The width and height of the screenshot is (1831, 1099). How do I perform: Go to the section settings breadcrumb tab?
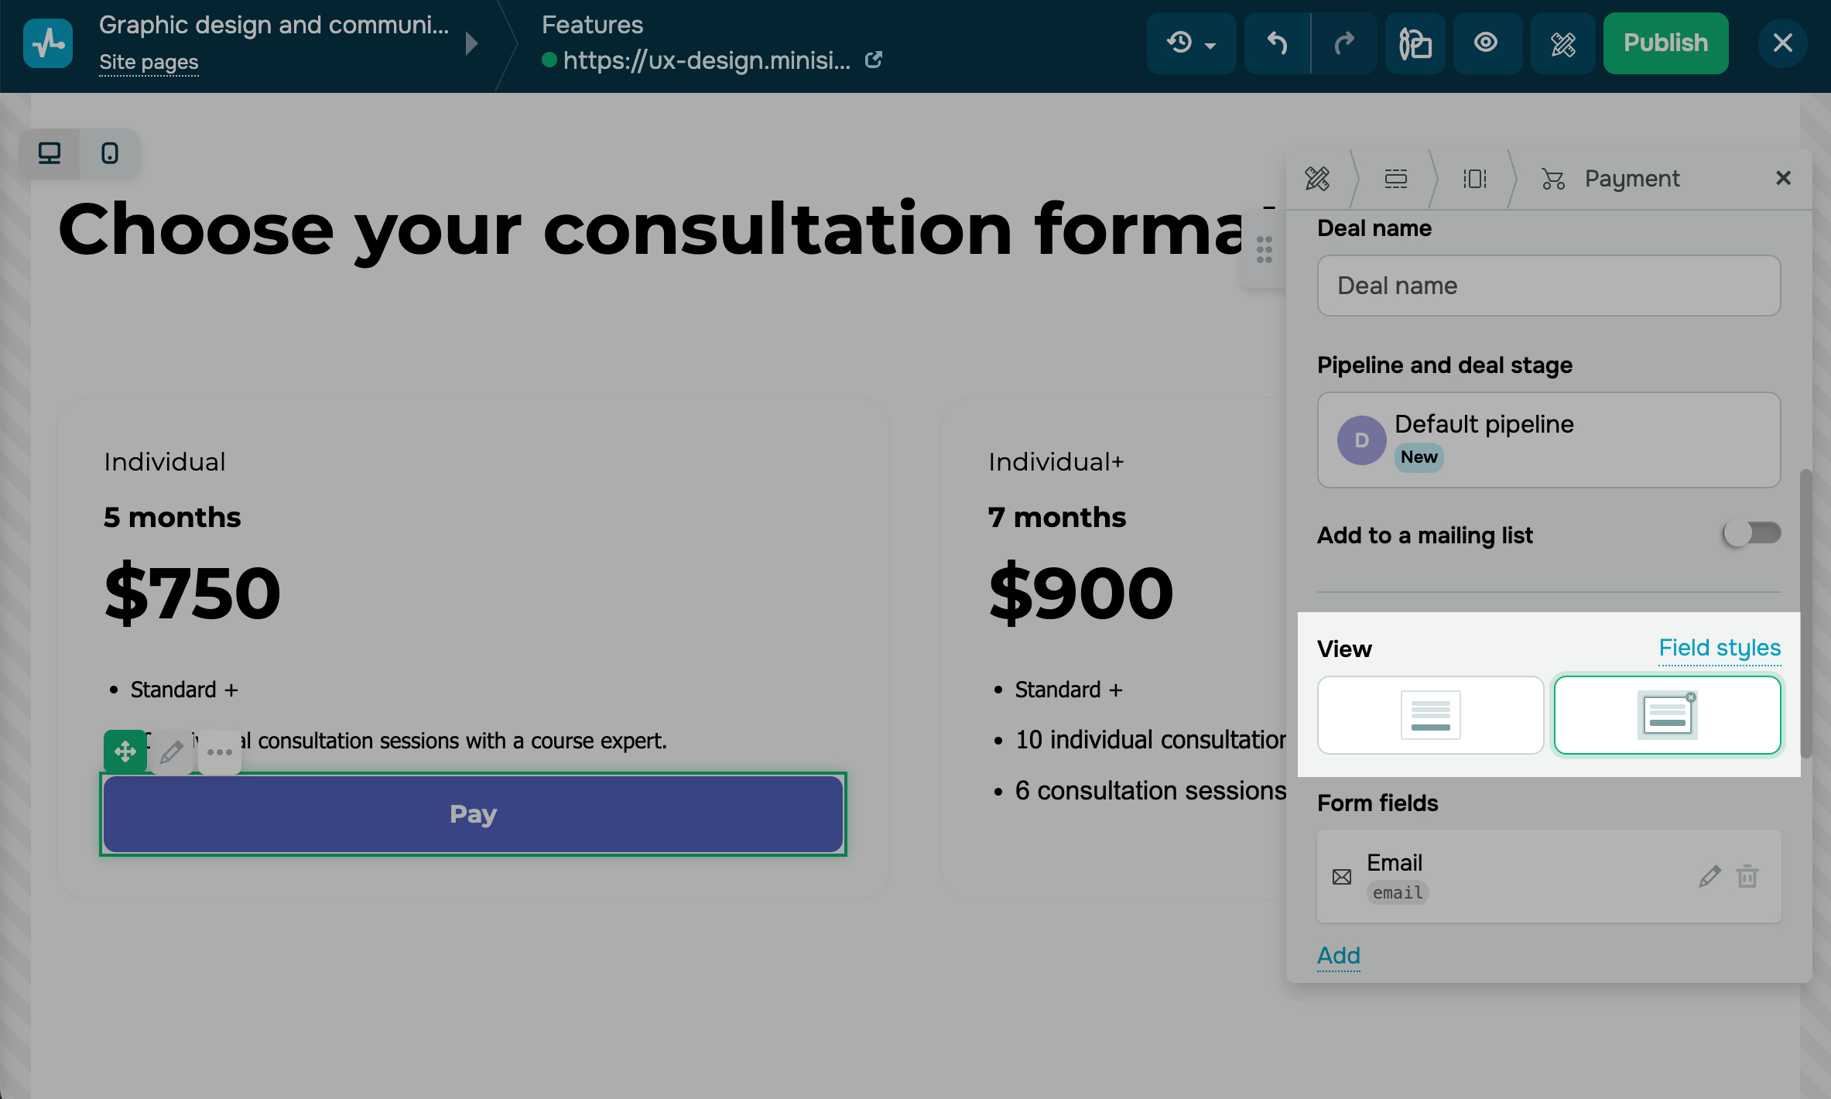(1395, 179)
